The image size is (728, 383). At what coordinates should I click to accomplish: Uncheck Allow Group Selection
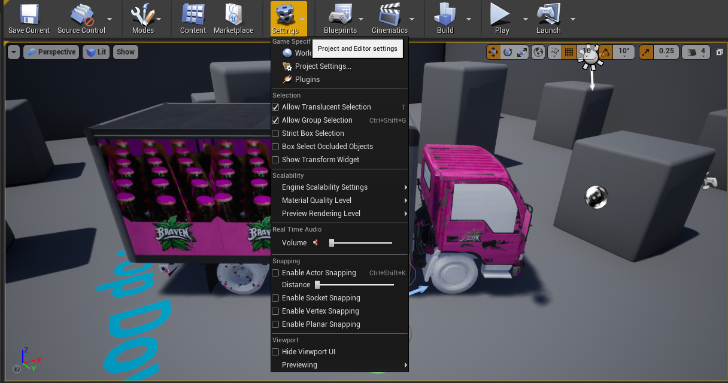coord(276,120)
